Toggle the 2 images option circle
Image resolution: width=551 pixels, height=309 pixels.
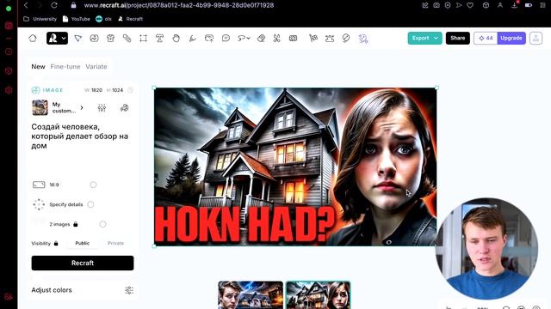point(102,224)
